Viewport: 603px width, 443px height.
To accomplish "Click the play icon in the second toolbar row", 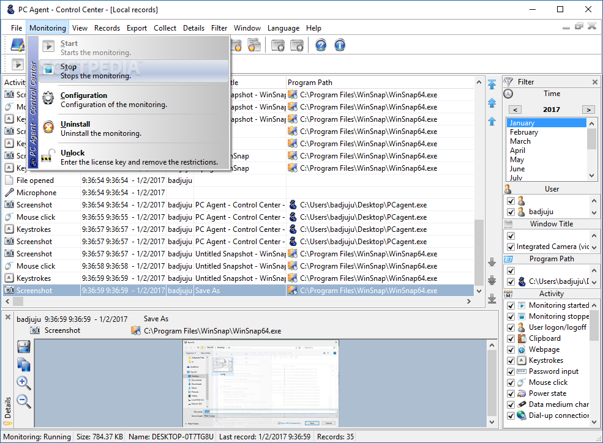I will (17, 64).
